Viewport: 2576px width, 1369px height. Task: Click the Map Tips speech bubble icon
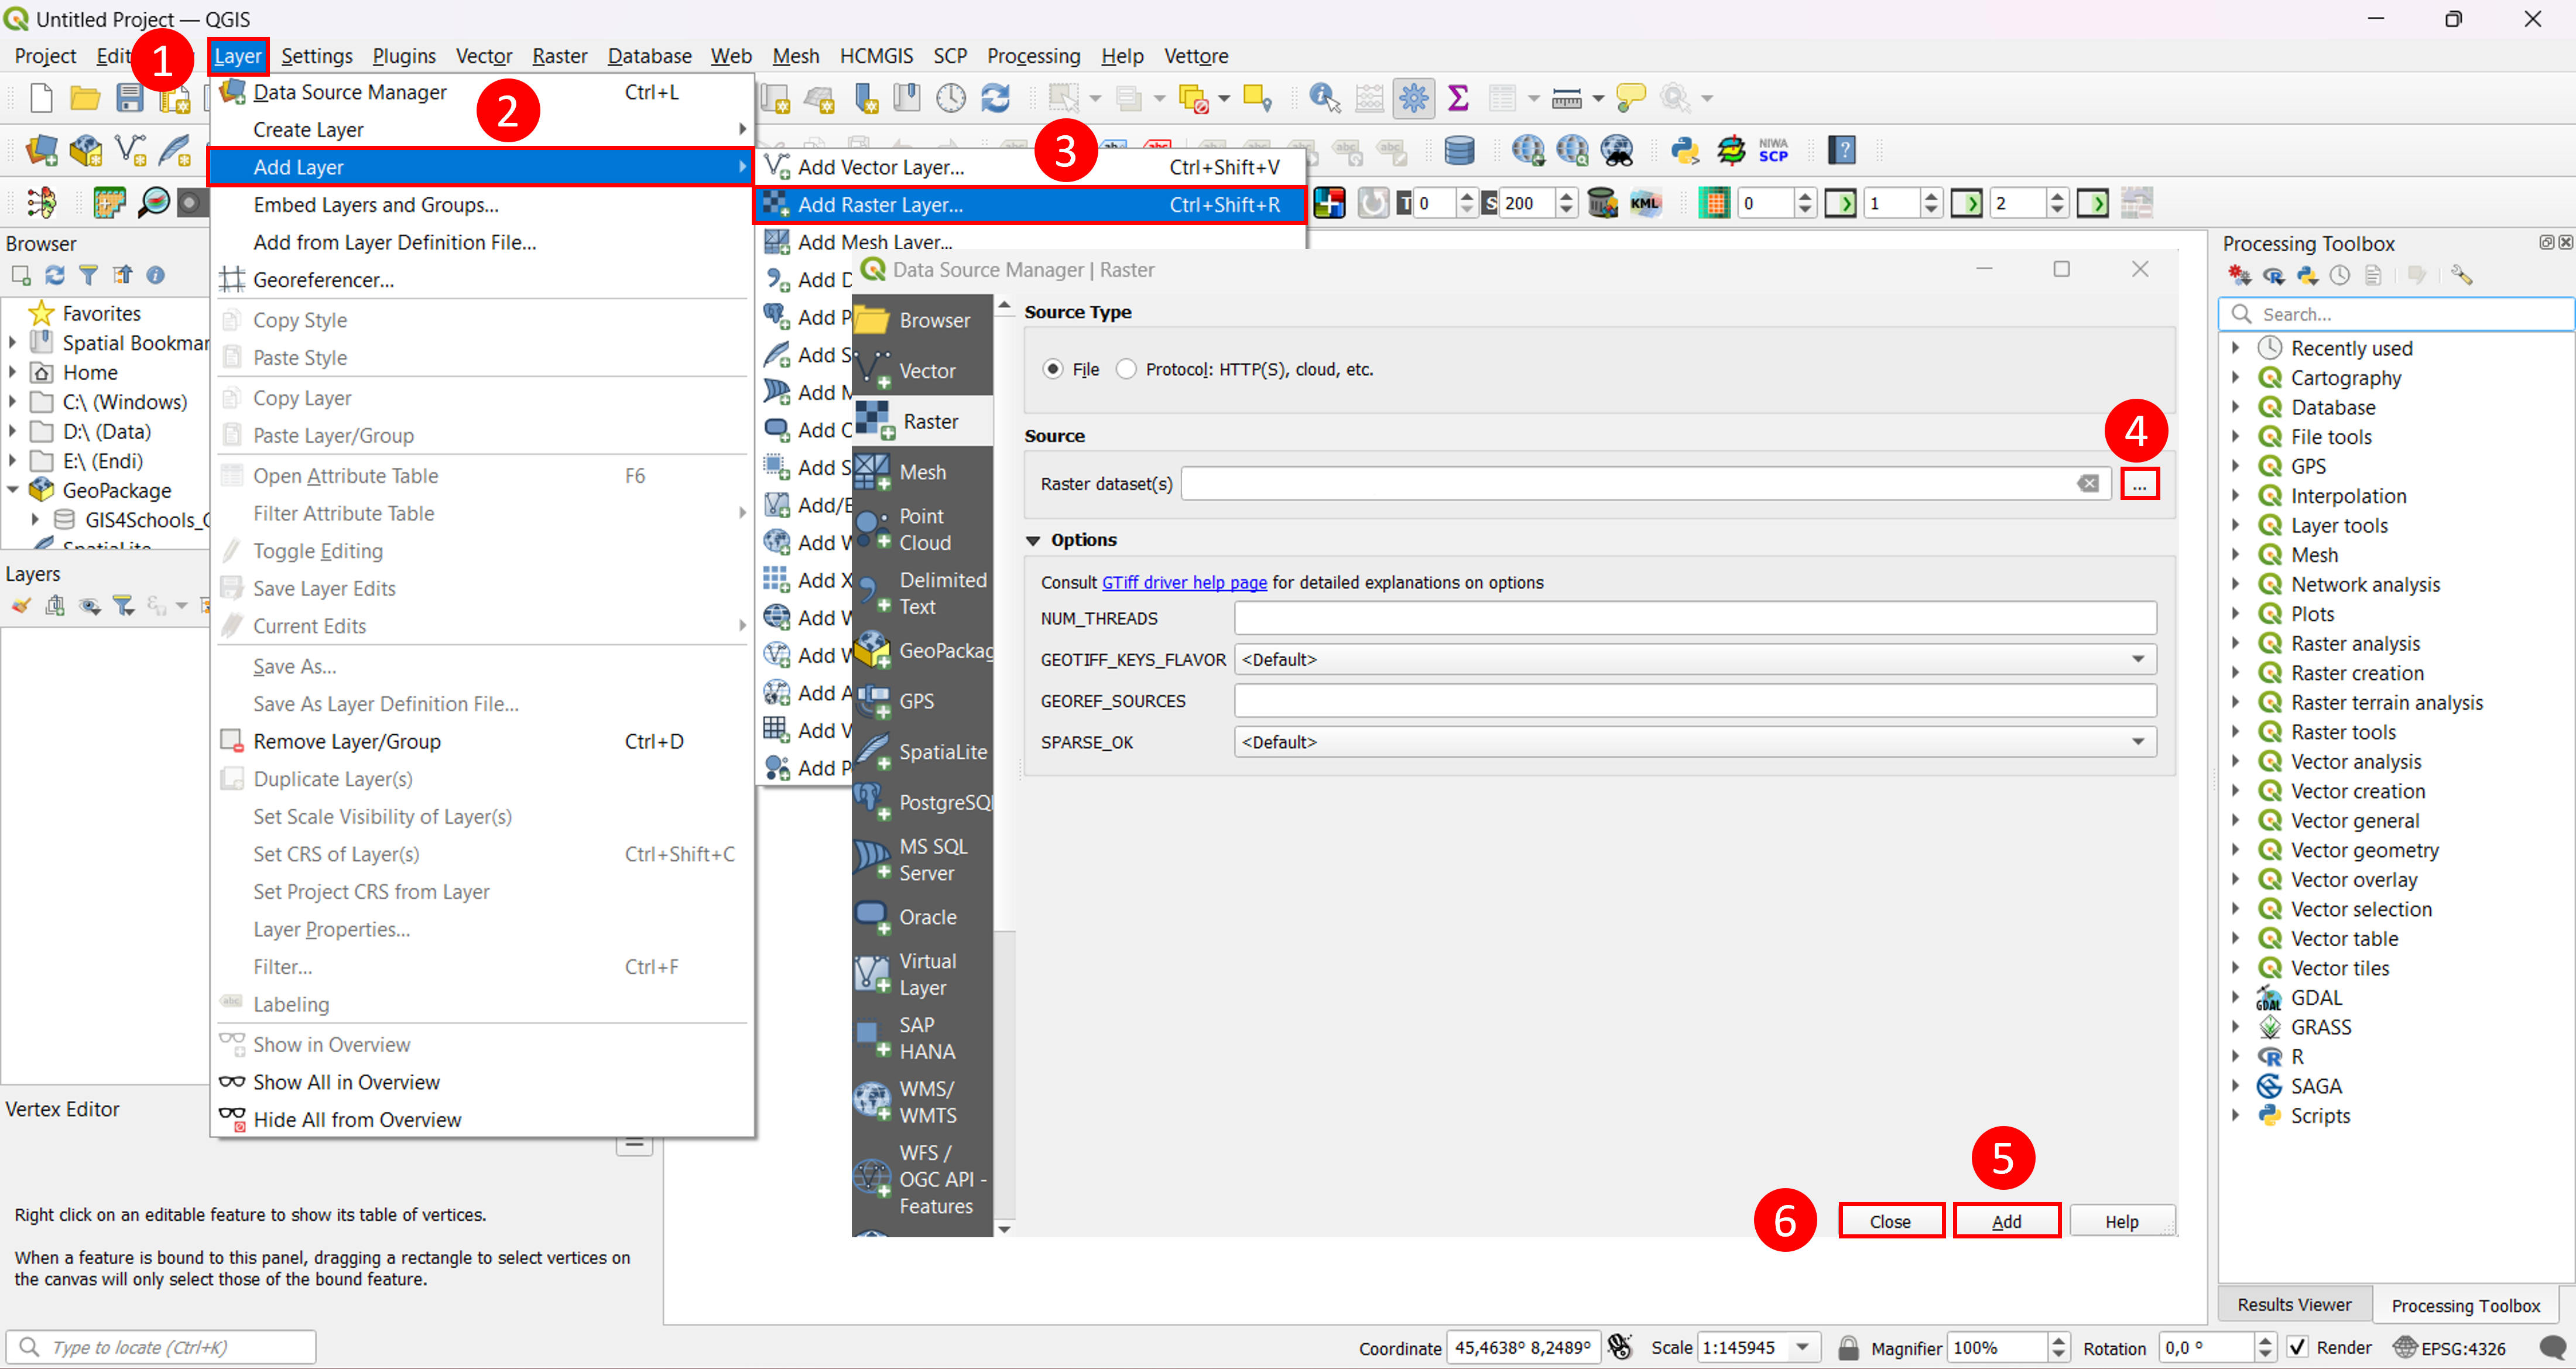(x=1630, y=98)
